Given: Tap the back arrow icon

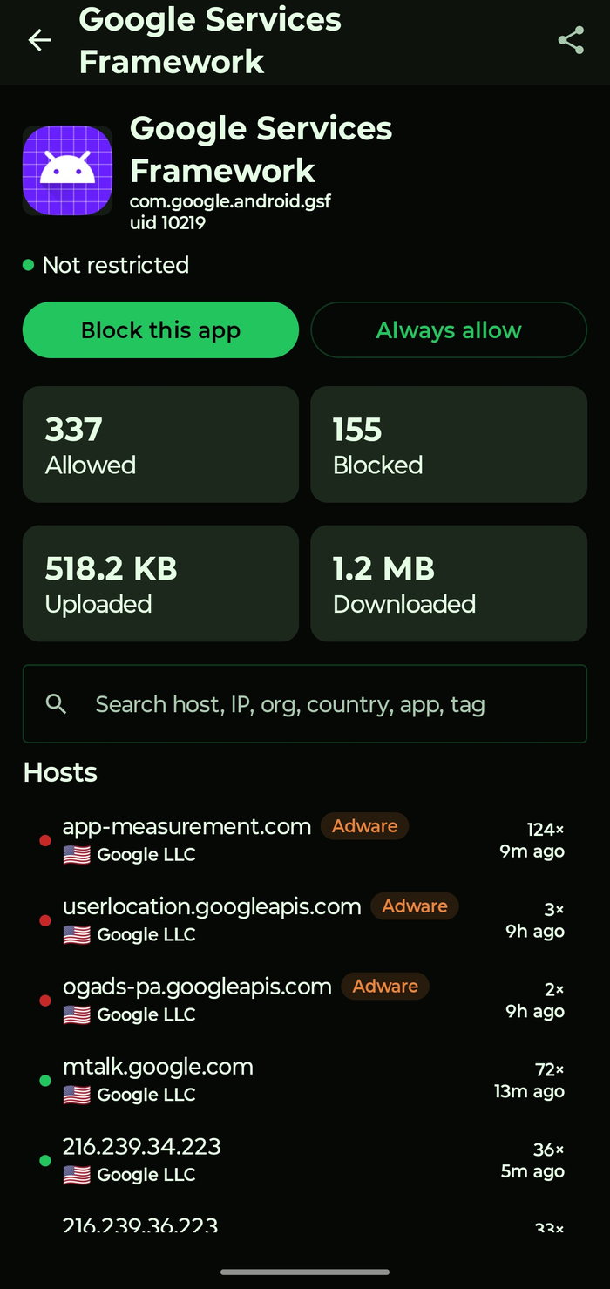Looking at the screenshot, I should click(x=39, y=40).
